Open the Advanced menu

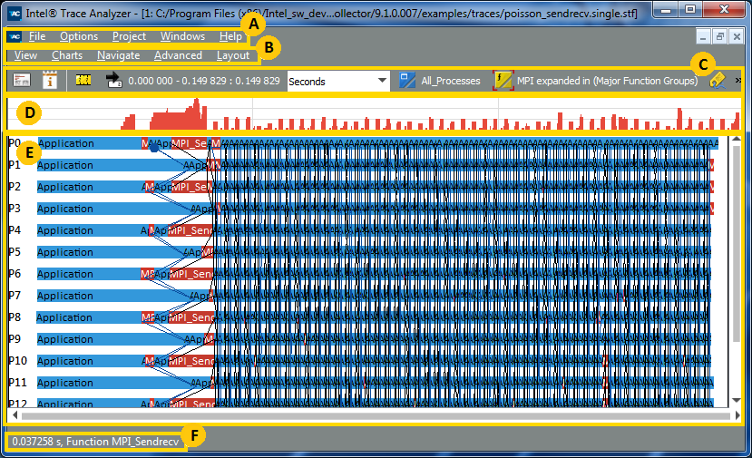pyautogui.click(x=178, y=55)
